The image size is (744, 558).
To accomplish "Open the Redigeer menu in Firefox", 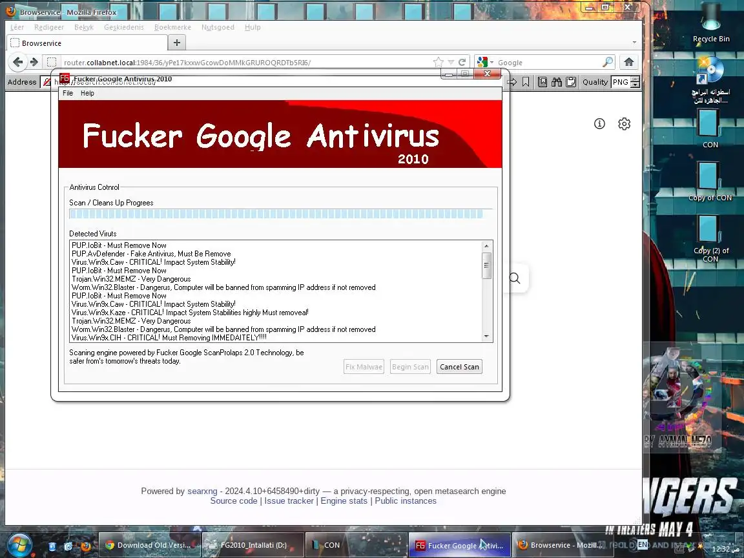I will point(49,27).
